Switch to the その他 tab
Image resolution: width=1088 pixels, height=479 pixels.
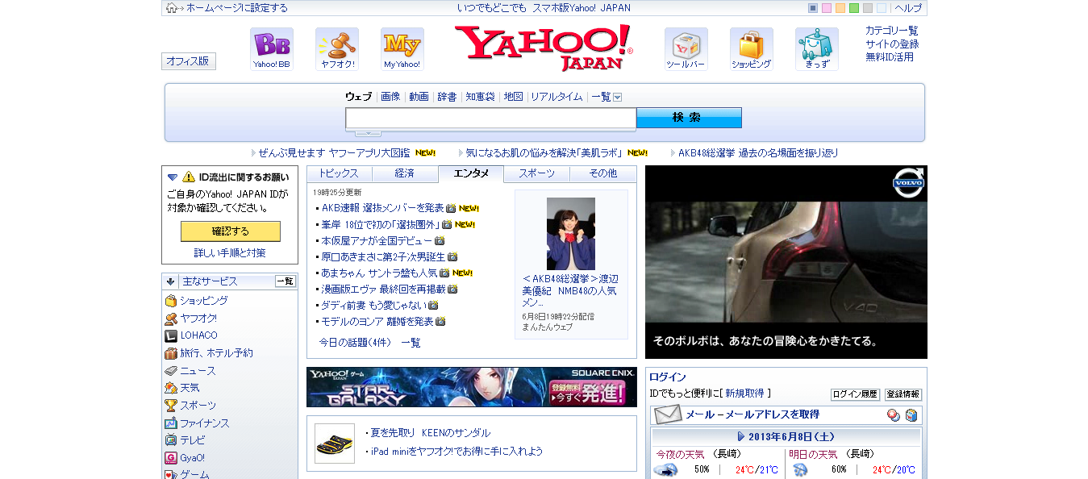603,173
